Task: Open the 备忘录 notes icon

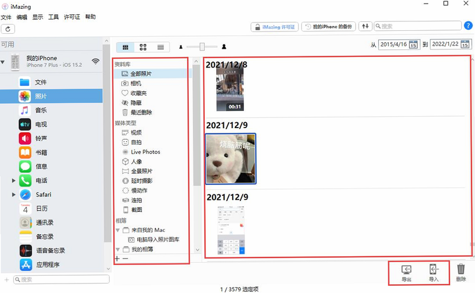Action: [26, 237]
